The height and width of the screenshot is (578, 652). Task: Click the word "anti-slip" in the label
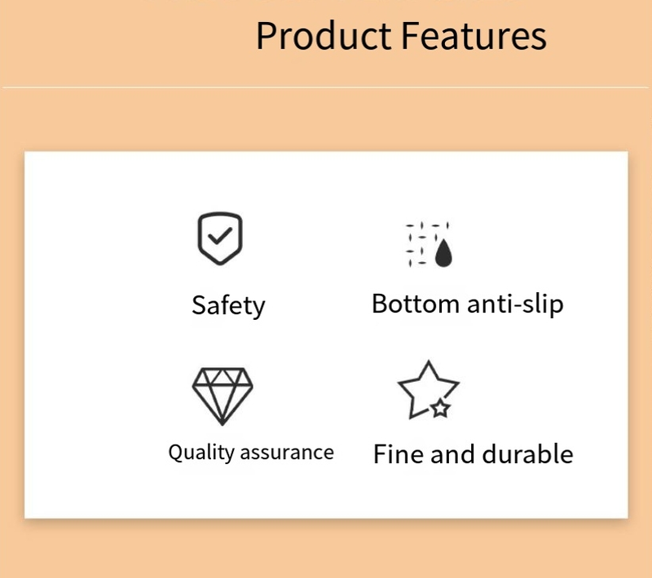pyautogui.click(x=514, y=304)
